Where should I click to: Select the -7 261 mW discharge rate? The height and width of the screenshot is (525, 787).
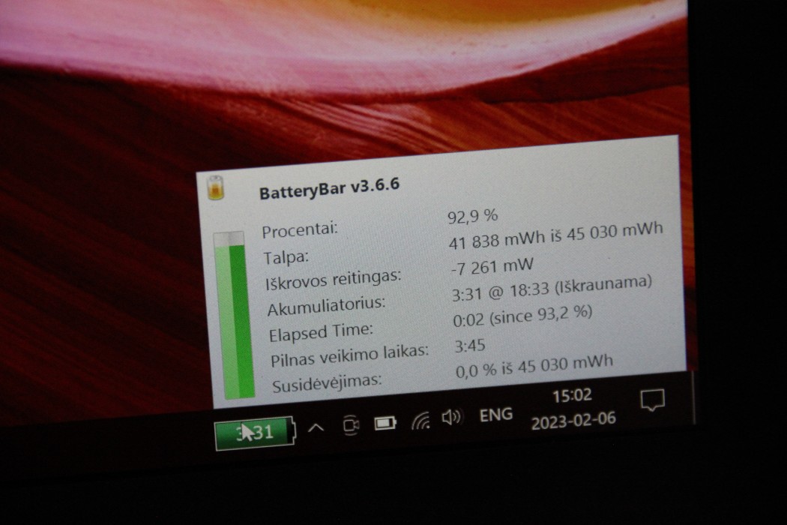[492, 267]
